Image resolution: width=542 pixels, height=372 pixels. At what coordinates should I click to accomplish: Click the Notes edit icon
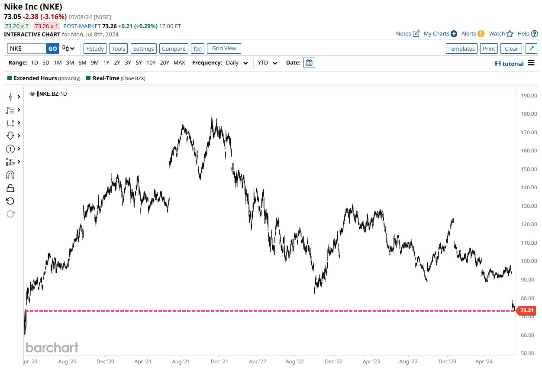pyautogui.click(x=416, y=34)
